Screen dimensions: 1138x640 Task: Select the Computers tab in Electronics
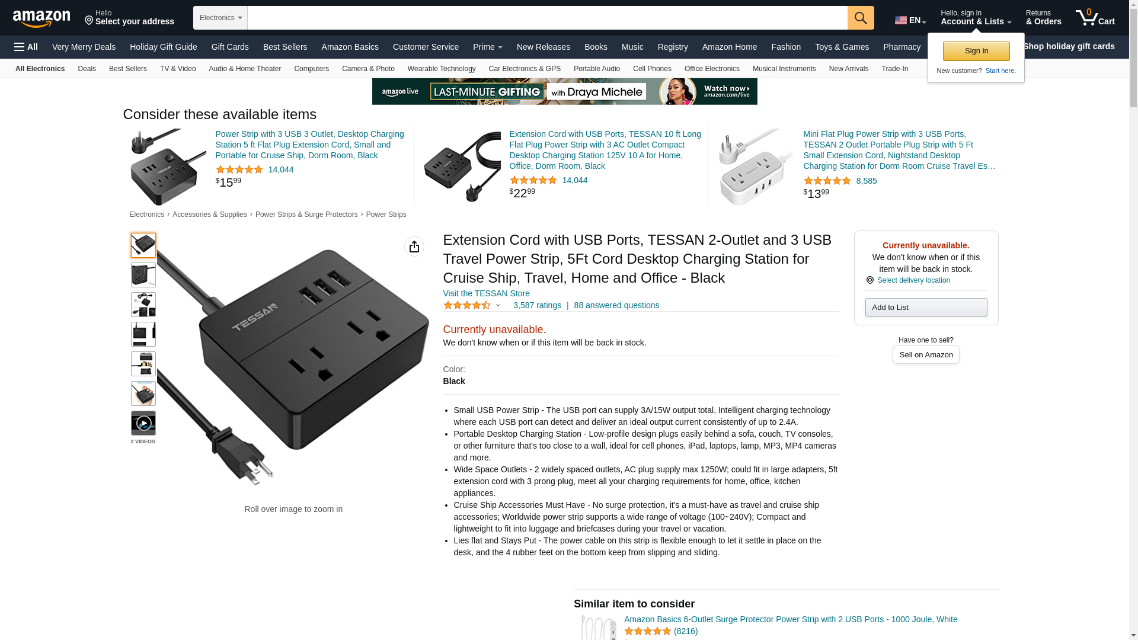point(311,69)
